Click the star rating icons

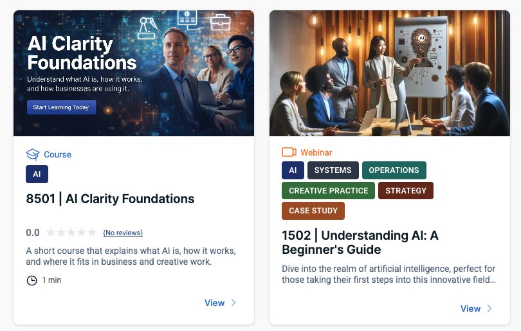coord(71,233)
